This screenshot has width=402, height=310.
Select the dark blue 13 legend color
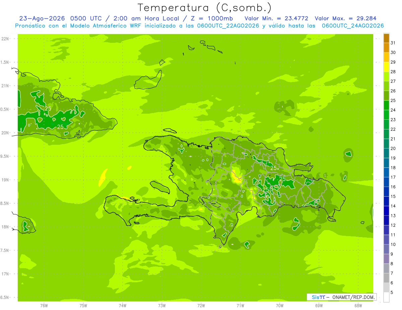coord(386,211)
